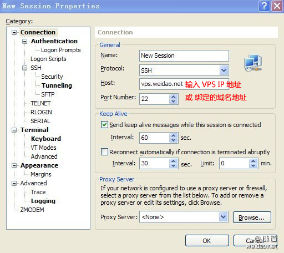The image size is (284, 253).
Task: Collapse the SSH tree node
Action: (x=24, y=68)
